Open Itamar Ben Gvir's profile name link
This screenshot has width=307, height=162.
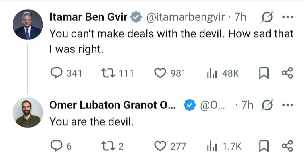tap(88, 18)
